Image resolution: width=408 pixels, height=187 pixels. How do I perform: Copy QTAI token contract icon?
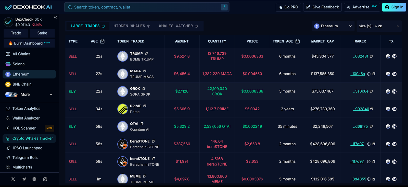coord(142,124)
